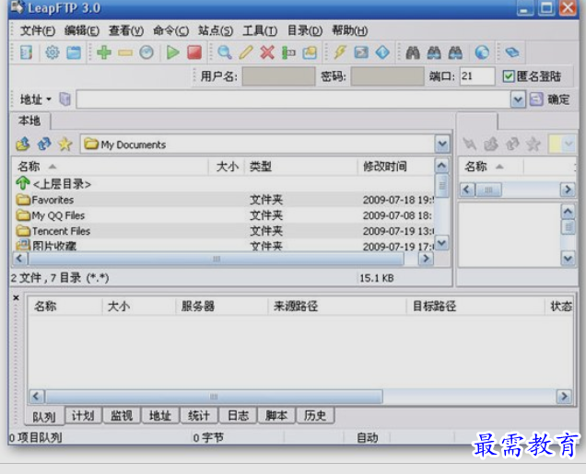Click the blue eraser-like toolbar icon

512,52
